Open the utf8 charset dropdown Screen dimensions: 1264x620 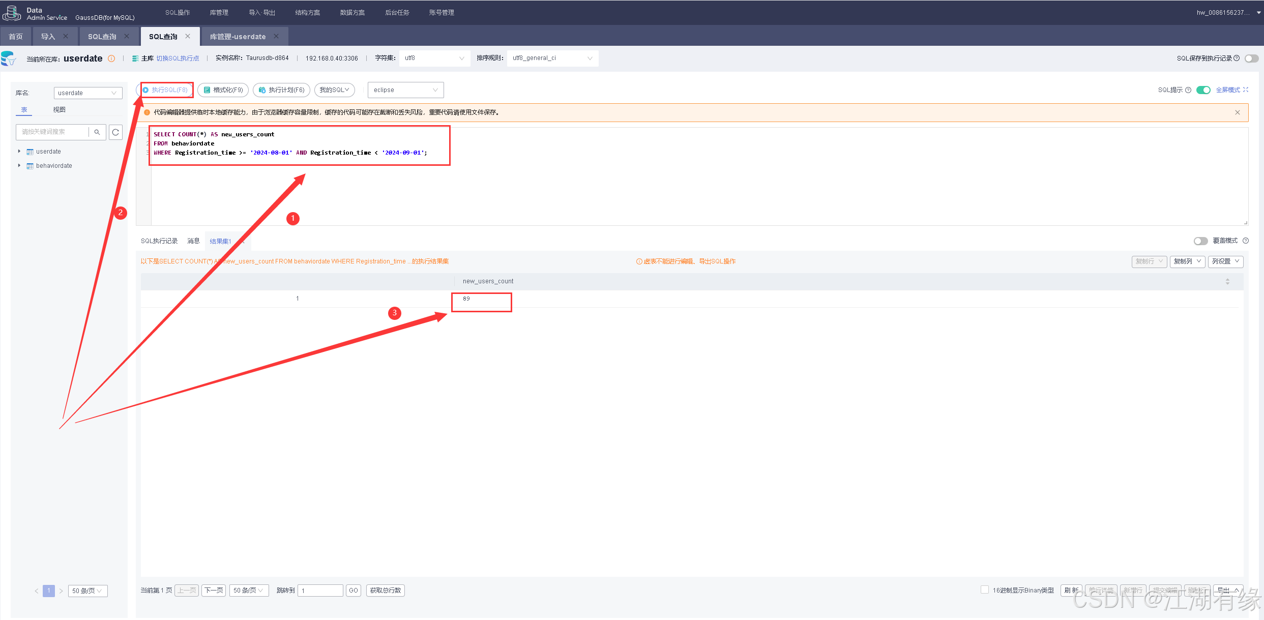434,58
